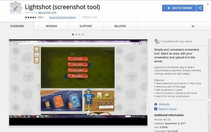Click the 735,805 users text
211x132 pixels.
coord(89,17)
